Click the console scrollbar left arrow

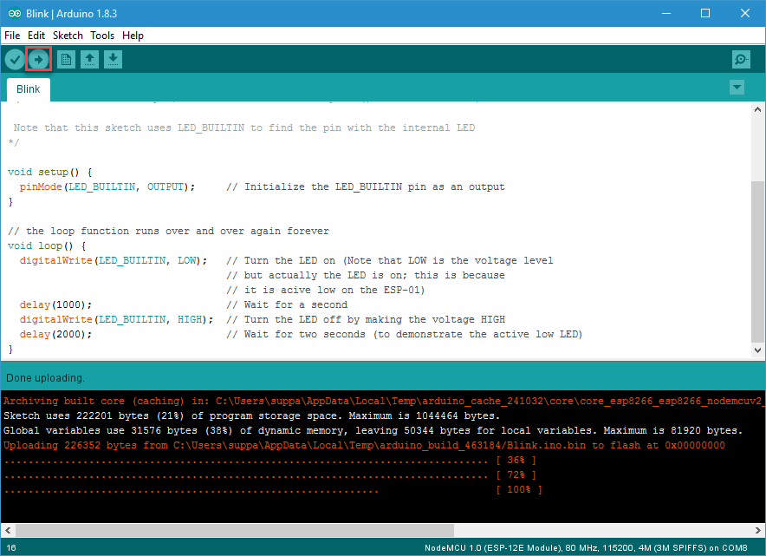click(8, 530)
